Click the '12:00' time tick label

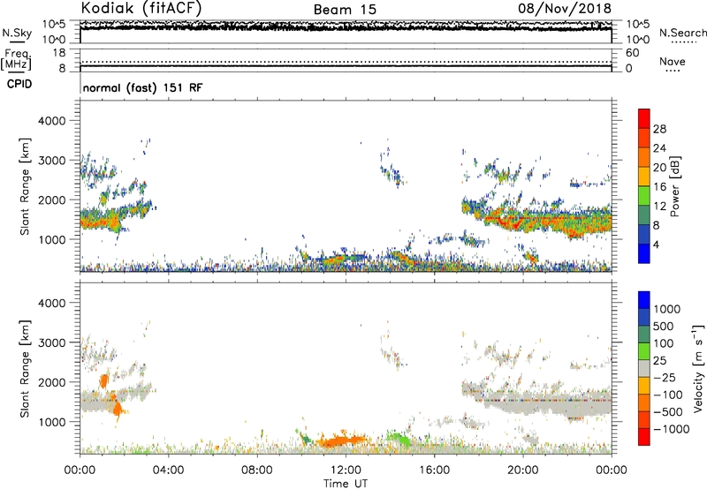click(346, 470)
